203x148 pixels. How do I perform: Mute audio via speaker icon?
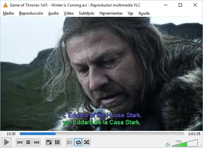[x=168, y=144]
